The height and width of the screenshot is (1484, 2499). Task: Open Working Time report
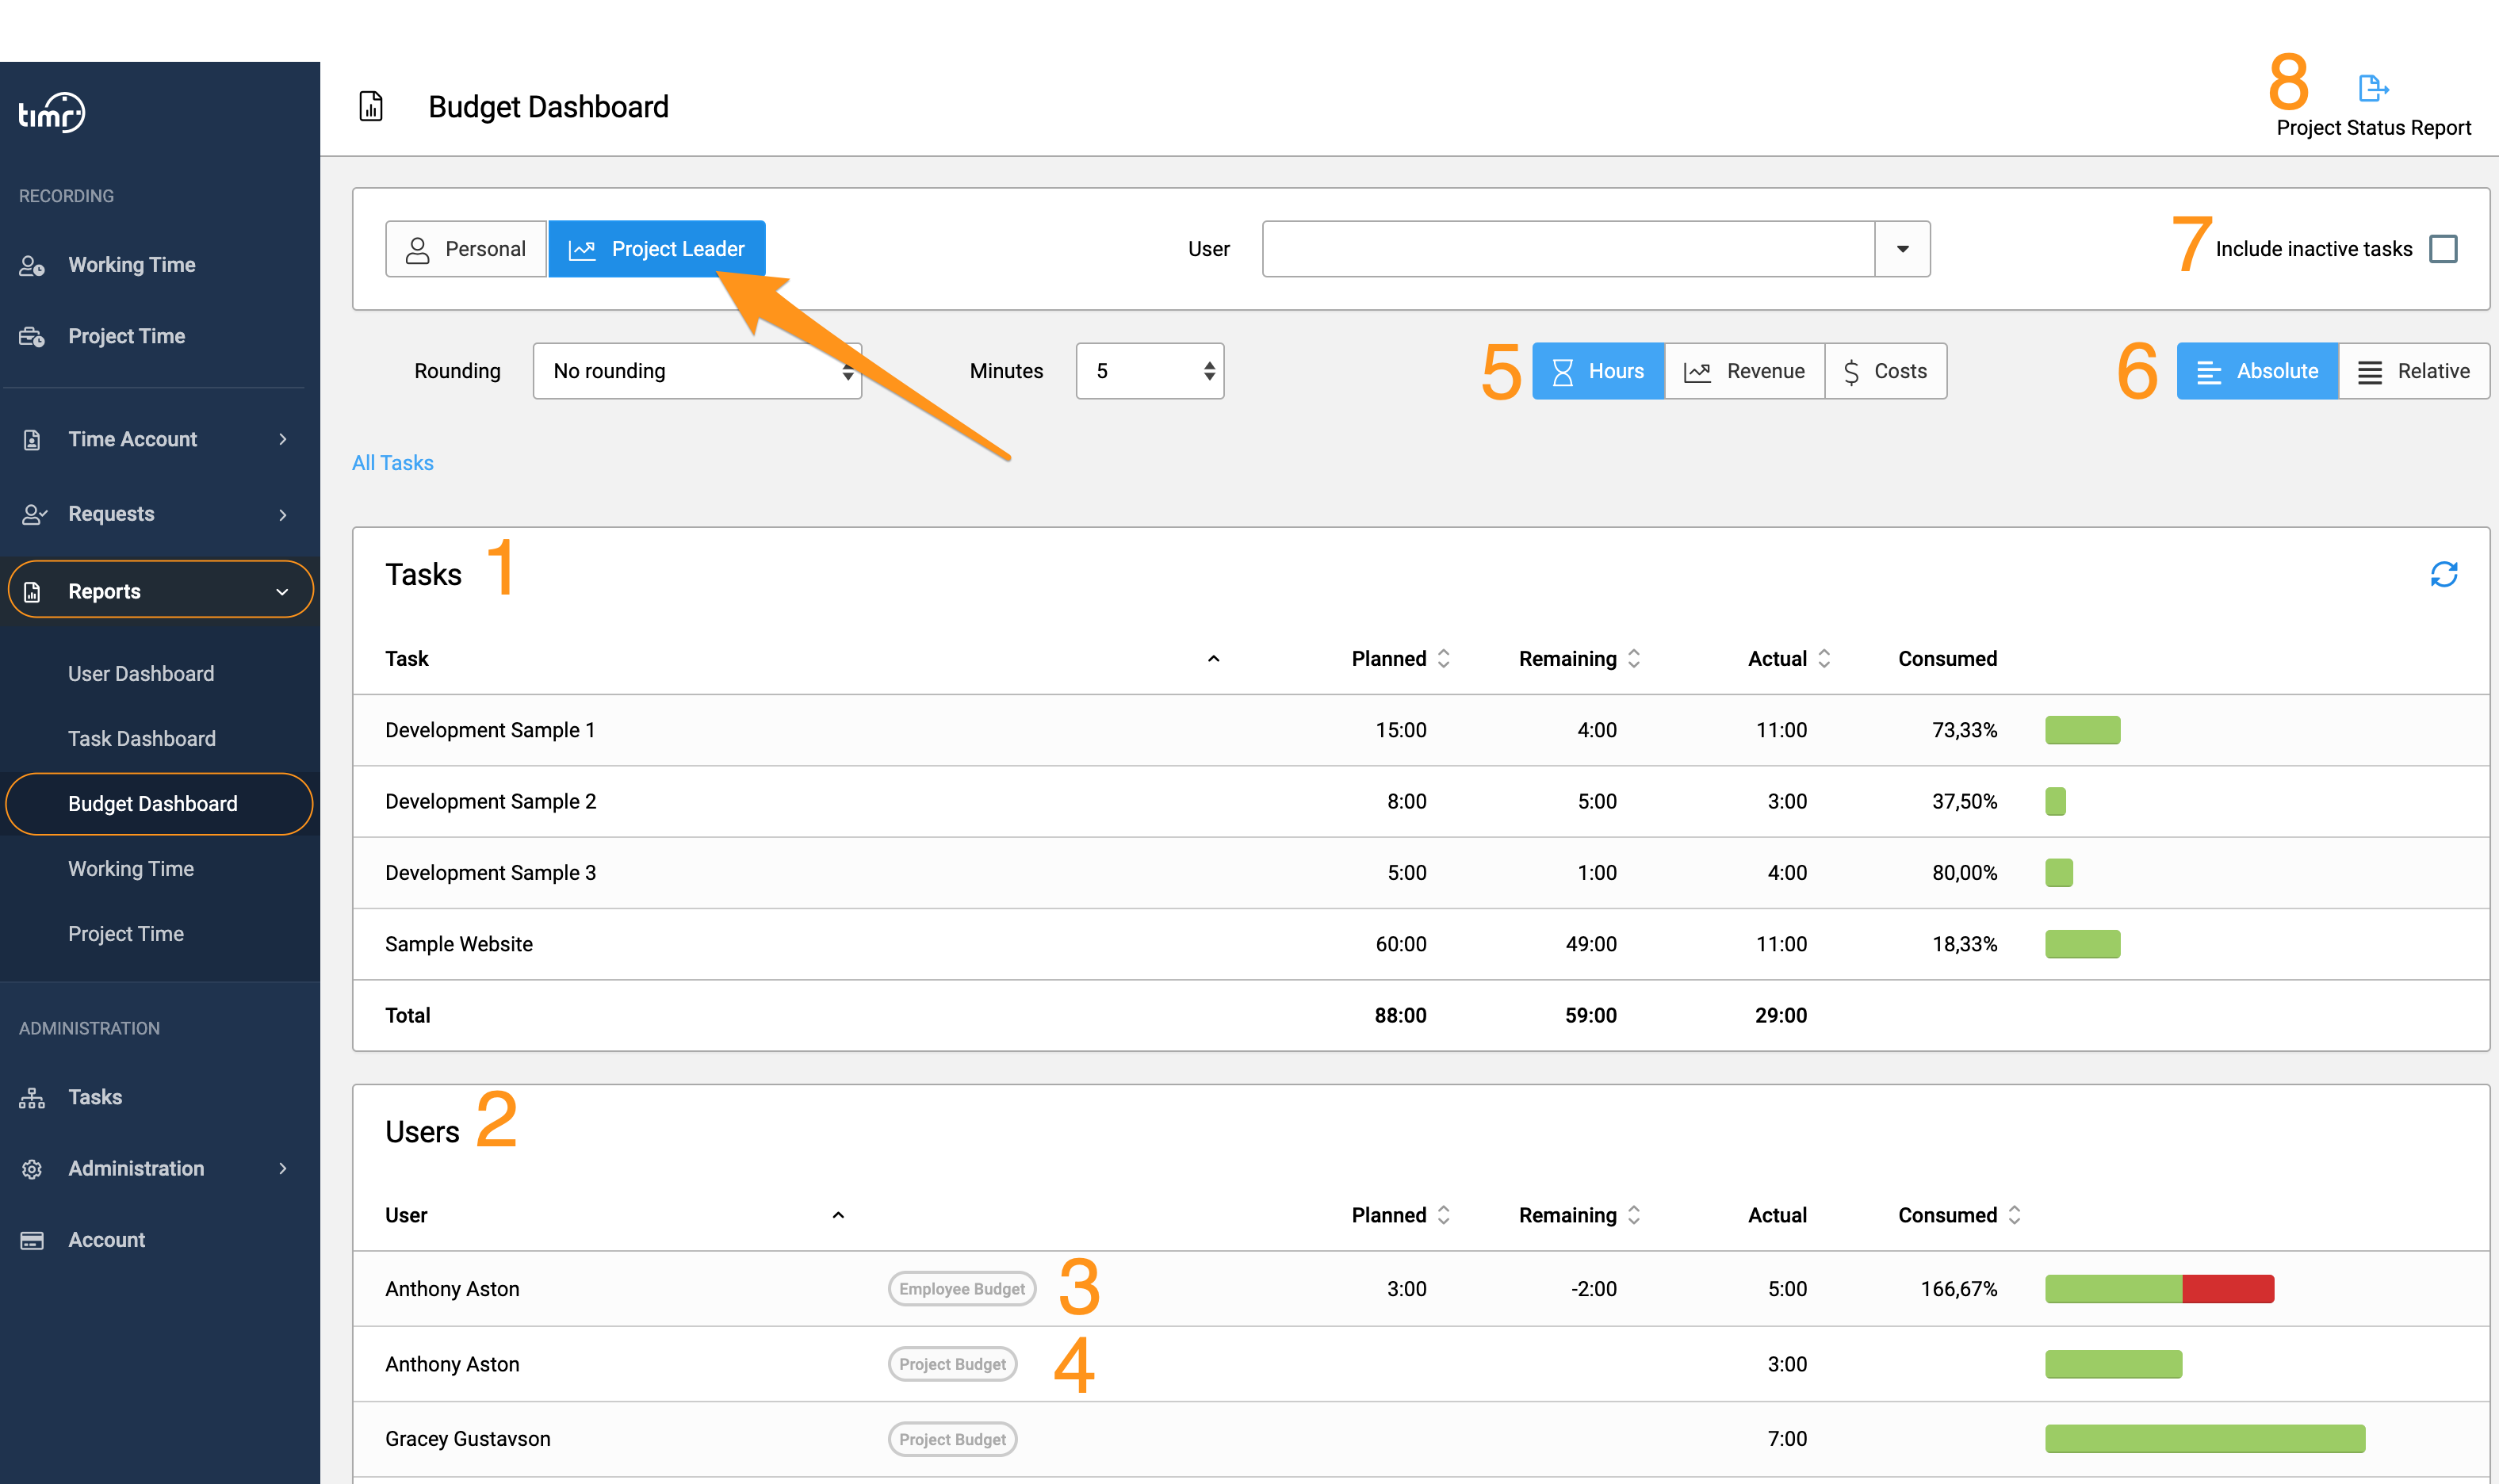pyautogui.click(x=131, y=869)
